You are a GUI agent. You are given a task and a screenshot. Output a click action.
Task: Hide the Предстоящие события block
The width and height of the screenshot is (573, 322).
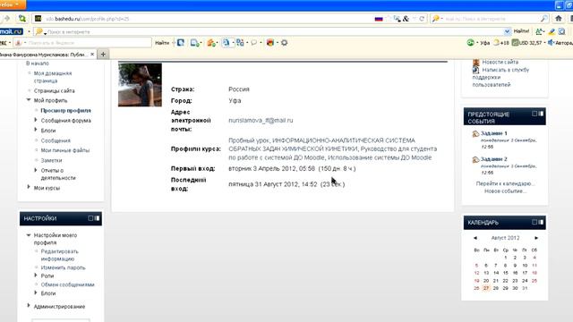[x=535, y=114]
